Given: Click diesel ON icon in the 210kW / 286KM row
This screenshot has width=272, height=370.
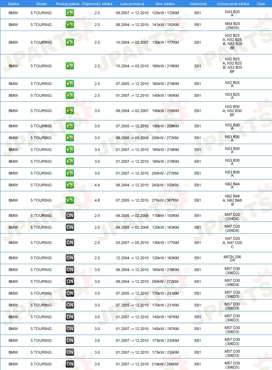Looking at the screenshot, I should pyautogui.click(x=70, y=364).
